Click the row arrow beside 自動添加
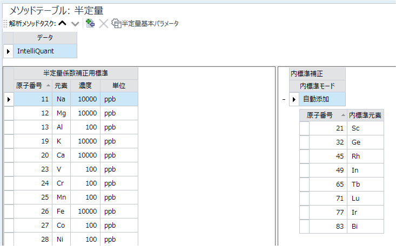The width and height of the screenshot is (396, 246). point(294,99)
